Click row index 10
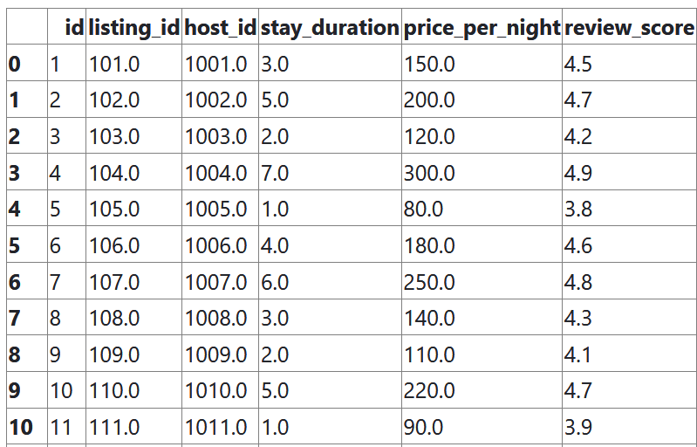This screenshot has height=447, width=697. tap(21, 427)
